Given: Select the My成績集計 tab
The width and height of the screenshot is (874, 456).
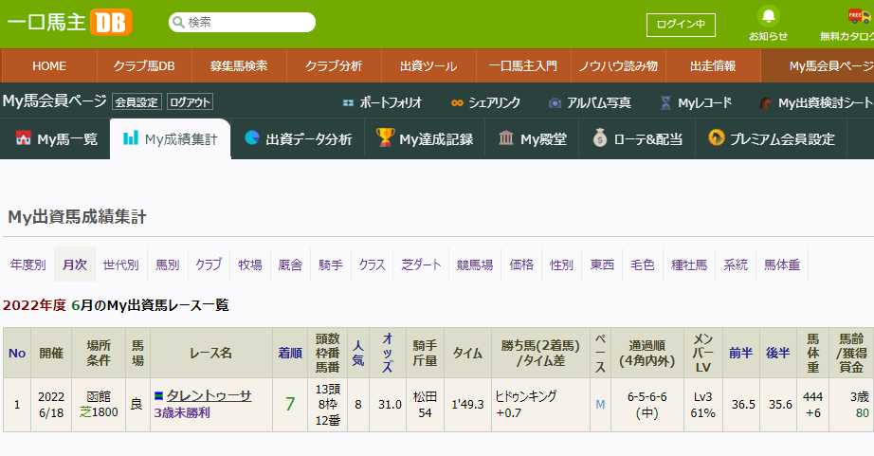Looking at the screenshot, I should click(x=170, y=138).
